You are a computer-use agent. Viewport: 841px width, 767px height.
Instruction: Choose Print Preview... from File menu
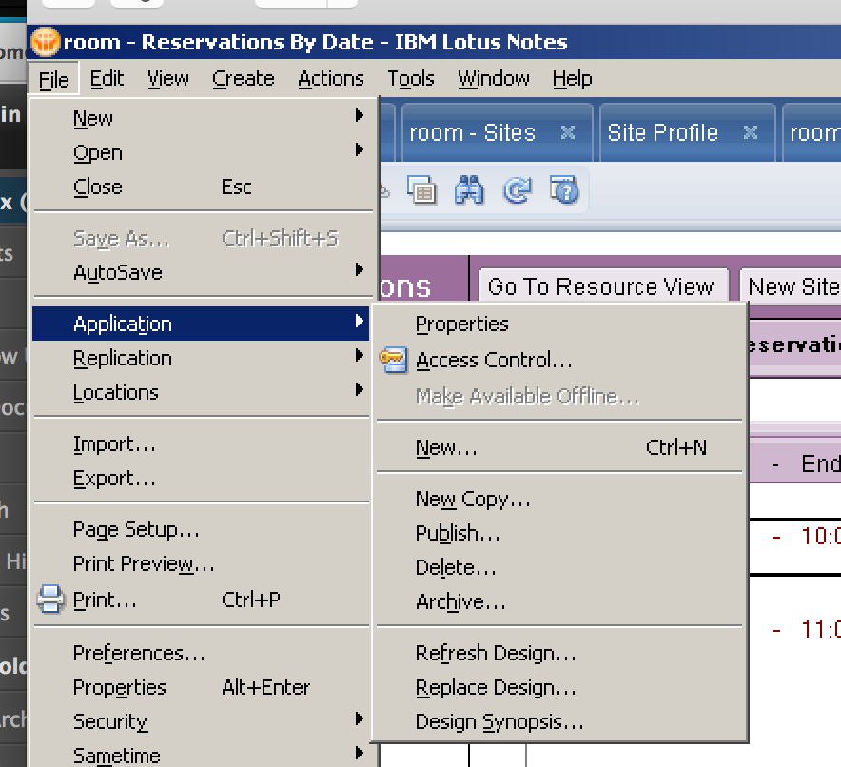point(201,564)
